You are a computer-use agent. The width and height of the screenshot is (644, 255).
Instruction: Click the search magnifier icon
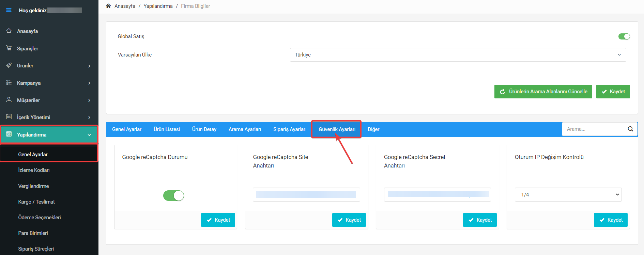pos(630,129)
